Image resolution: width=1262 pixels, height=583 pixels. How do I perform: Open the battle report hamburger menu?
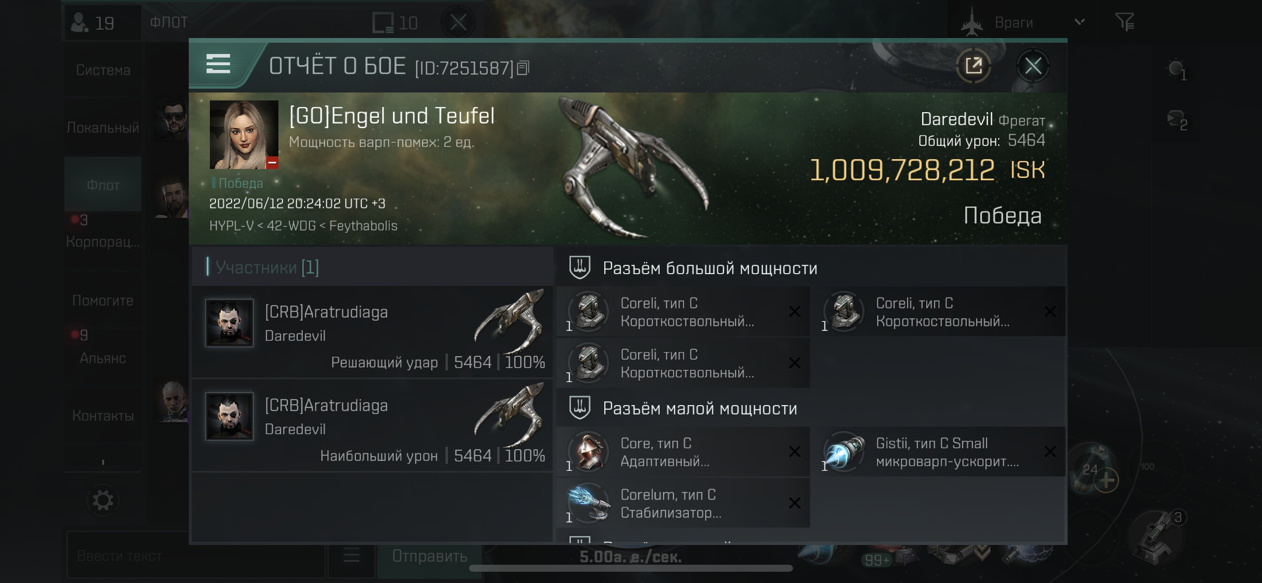click(x=218, y=64)
